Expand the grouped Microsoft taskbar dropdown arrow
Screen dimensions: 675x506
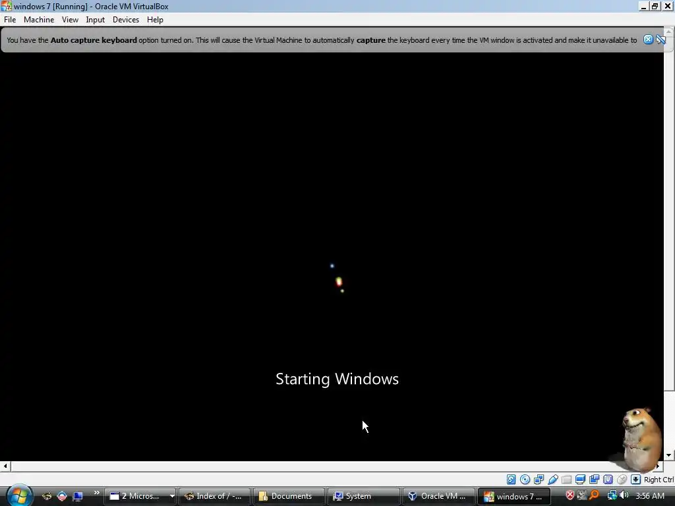pos(172,496)
